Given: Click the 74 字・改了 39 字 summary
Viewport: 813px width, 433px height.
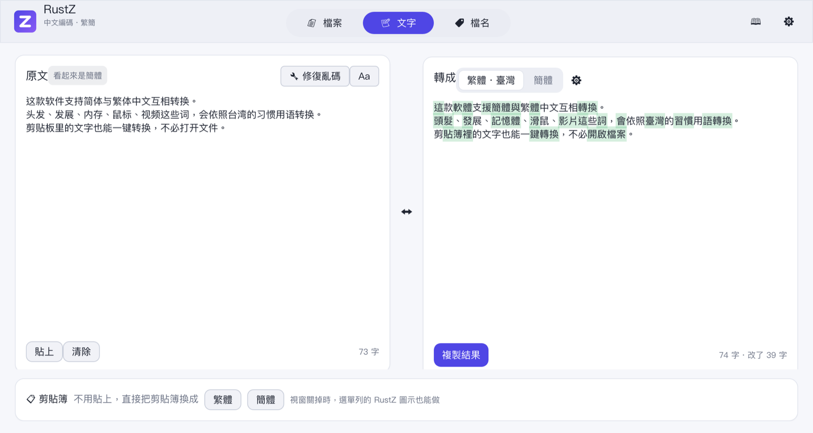Looking at the screenshot, I should 753,355.
